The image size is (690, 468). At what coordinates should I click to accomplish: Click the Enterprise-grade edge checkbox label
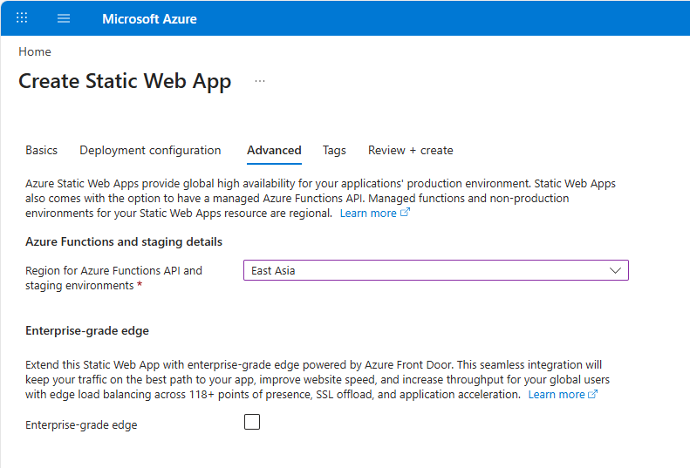pos(81,425)
